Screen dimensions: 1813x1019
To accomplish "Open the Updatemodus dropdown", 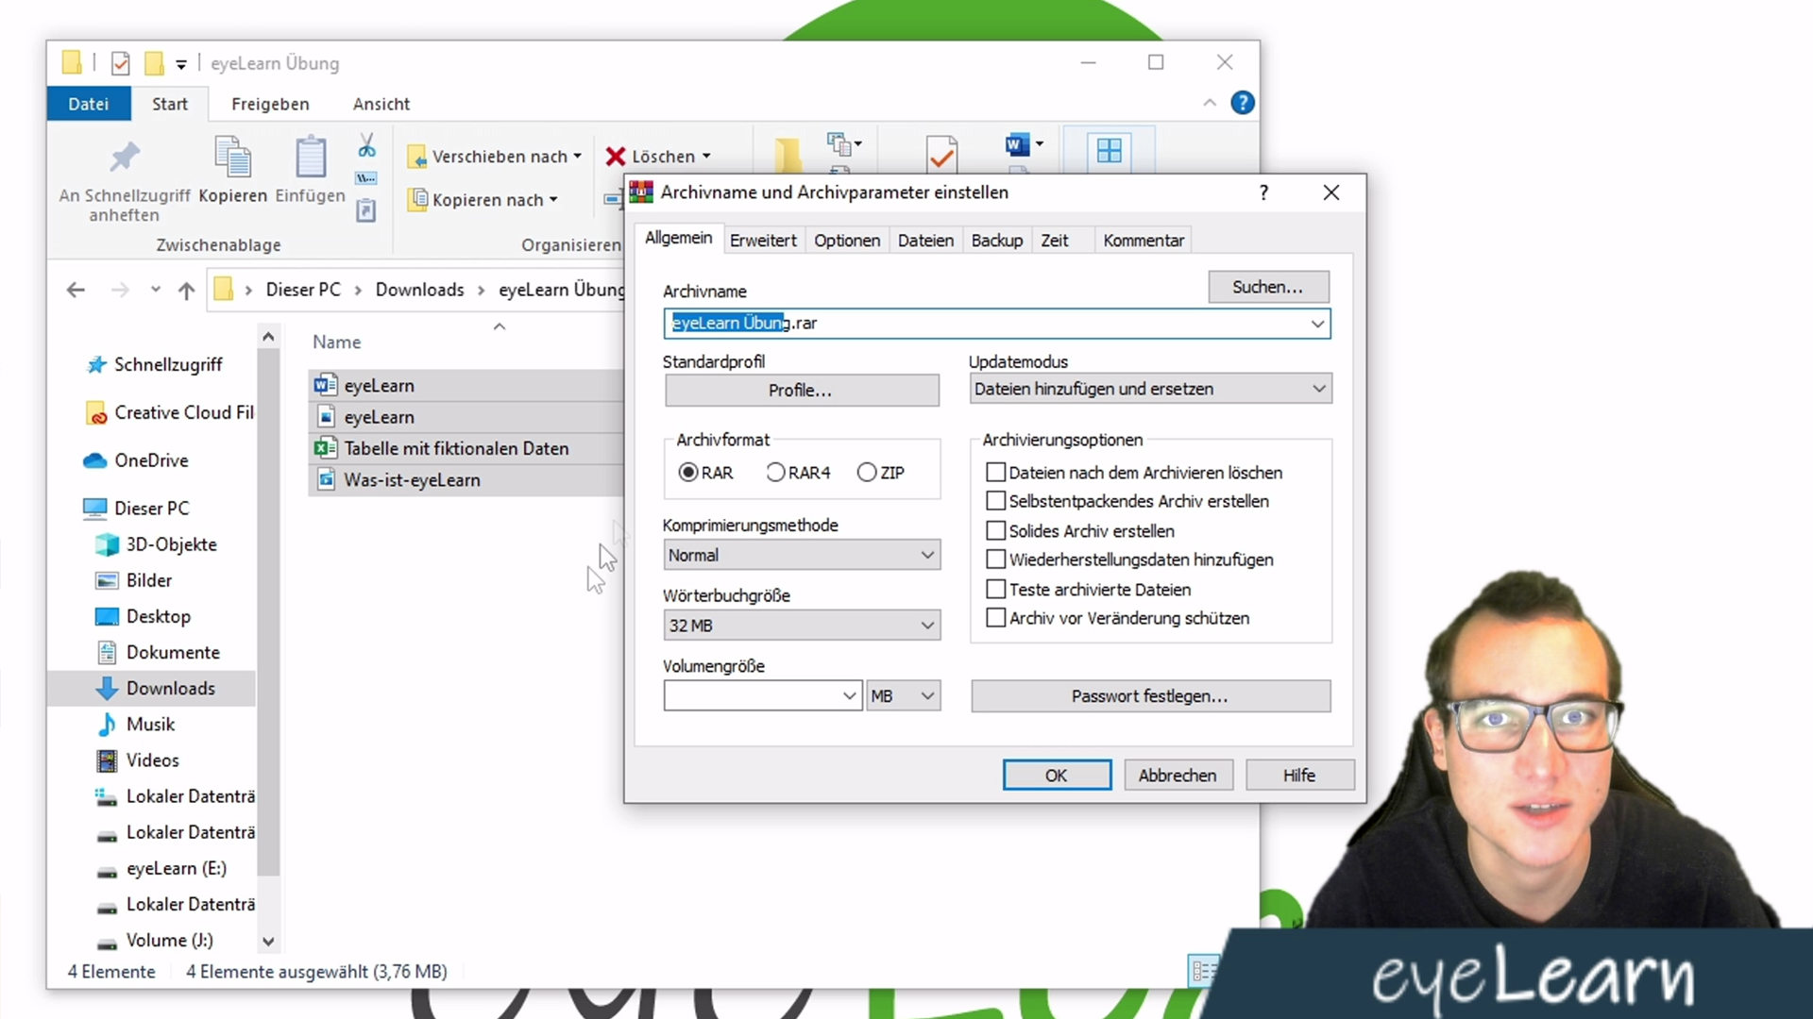I will click(x=1150, y=389).
